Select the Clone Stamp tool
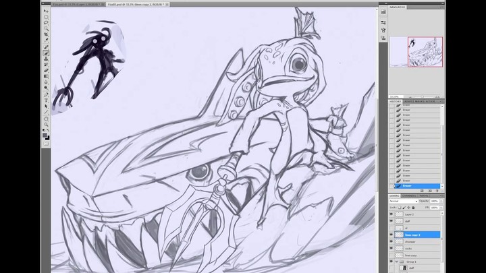Screen dimensions: 486x273 tap(46, 59)
